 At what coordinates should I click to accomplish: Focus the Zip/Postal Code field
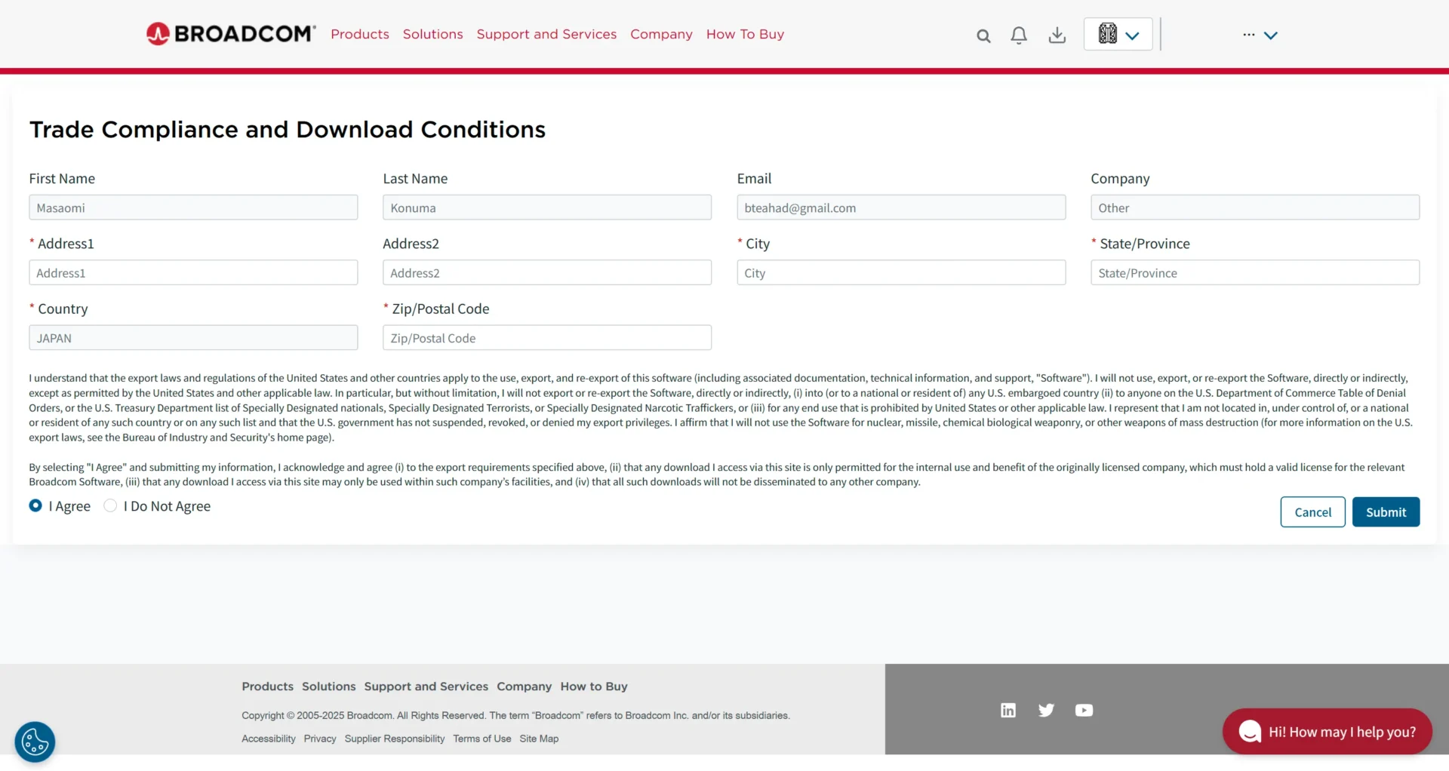(x=547, y=337)
